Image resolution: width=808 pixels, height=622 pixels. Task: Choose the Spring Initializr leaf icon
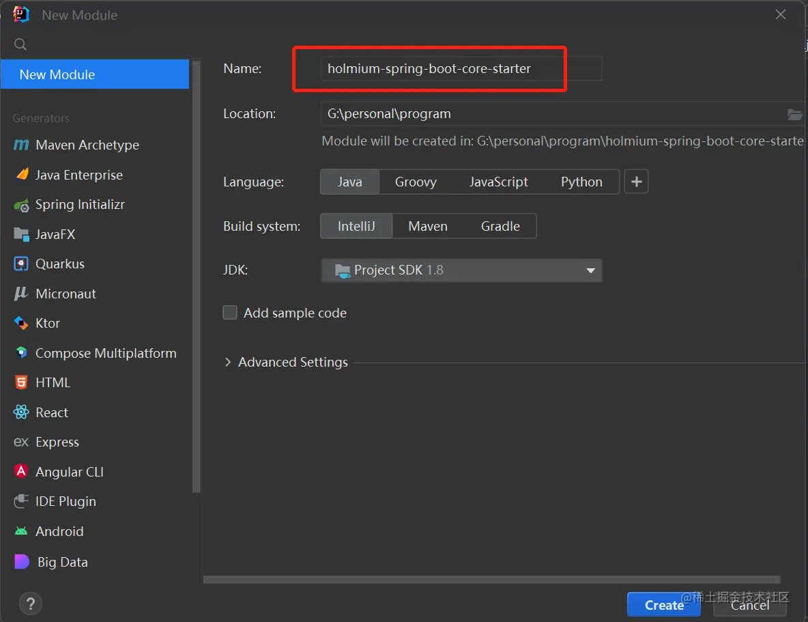pyautogui.click(x=21, y=205)
